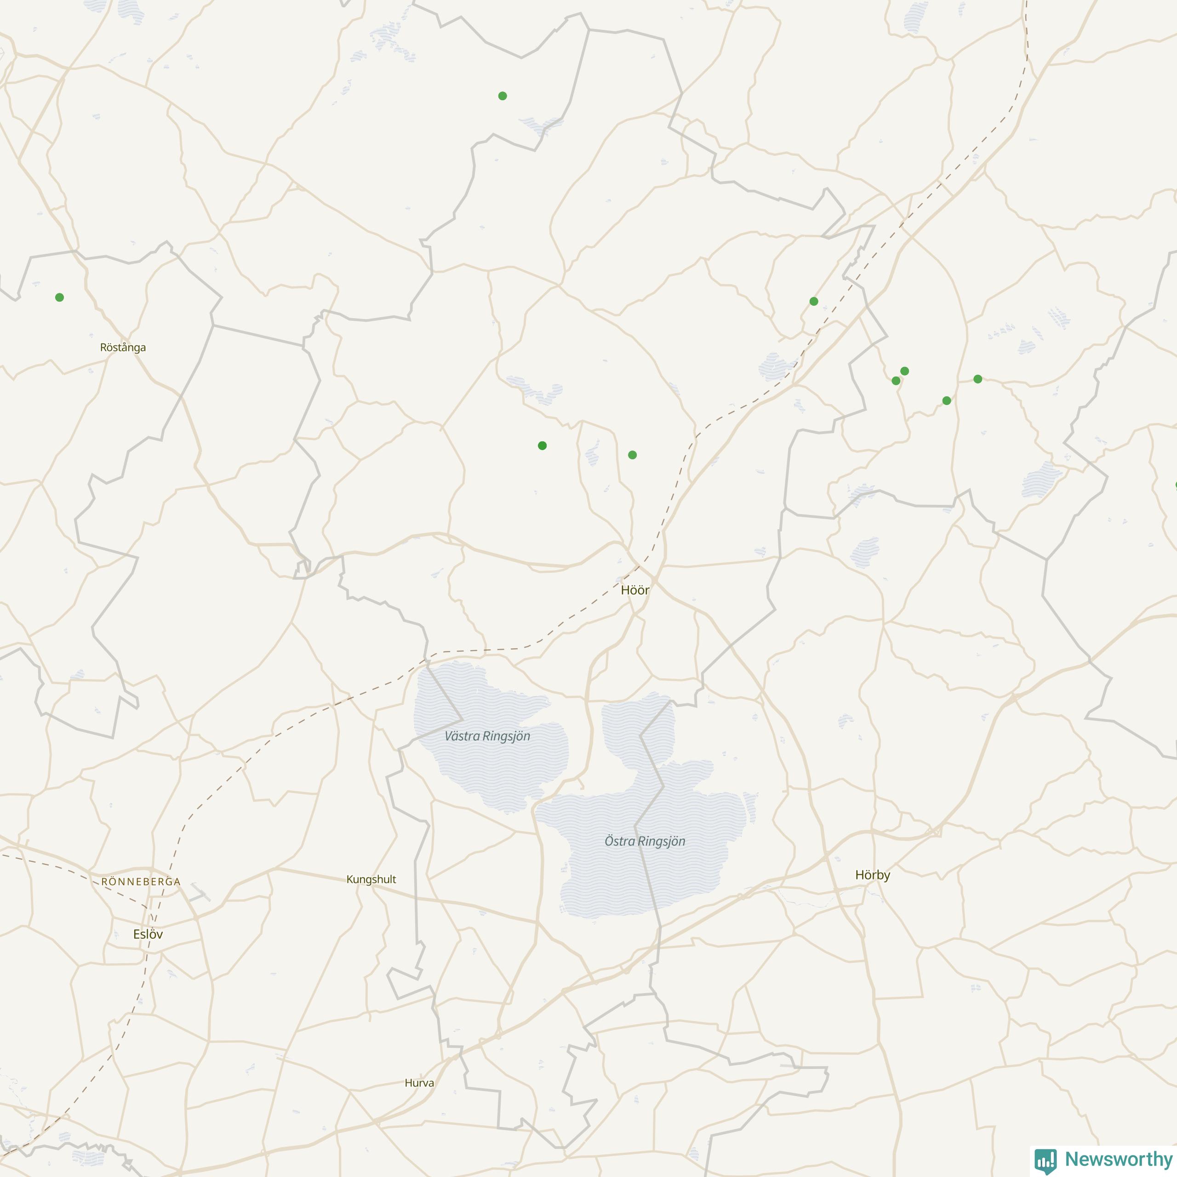Select the upper marker of the adjacent green pair
This screenshot has height=1177, width=1177.
(x=905, y=371)
